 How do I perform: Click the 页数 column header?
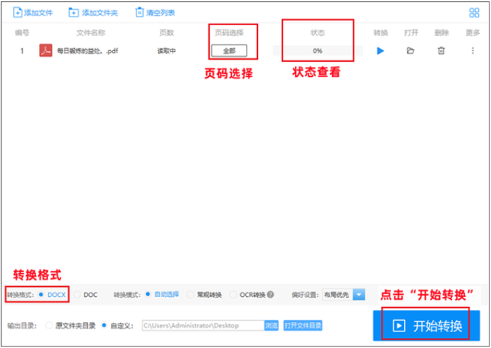coord(166,32)
